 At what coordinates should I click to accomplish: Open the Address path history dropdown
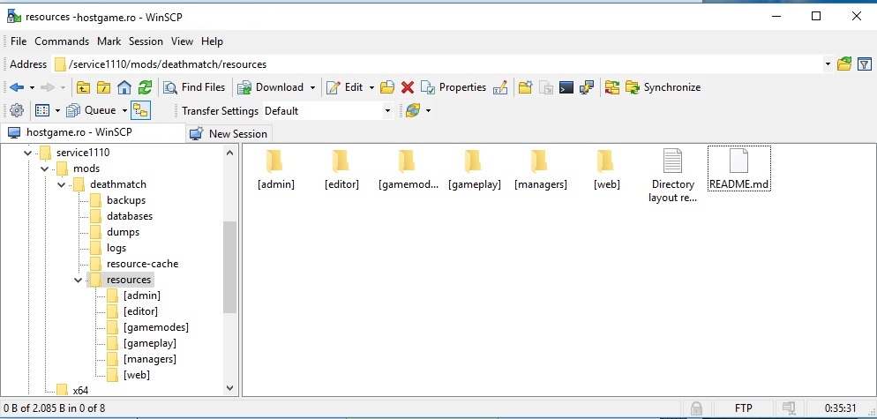(828, 64)
